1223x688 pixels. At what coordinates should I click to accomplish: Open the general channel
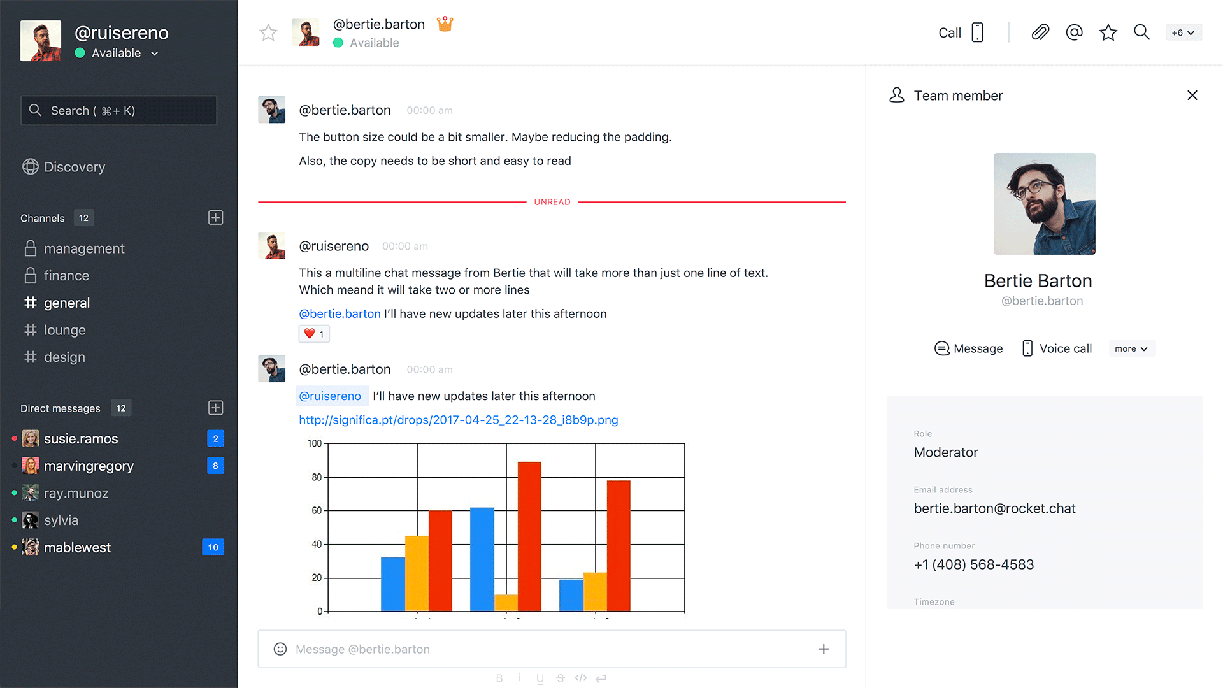66,303
